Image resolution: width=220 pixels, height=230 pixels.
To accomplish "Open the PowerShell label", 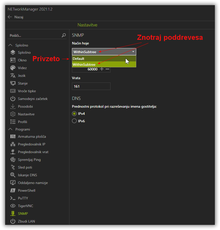I will pyautogui.click(x=26, y=190).
